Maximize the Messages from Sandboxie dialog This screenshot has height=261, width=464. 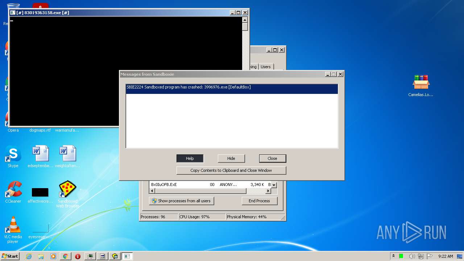pyautogui.click(x=334, y=74)
